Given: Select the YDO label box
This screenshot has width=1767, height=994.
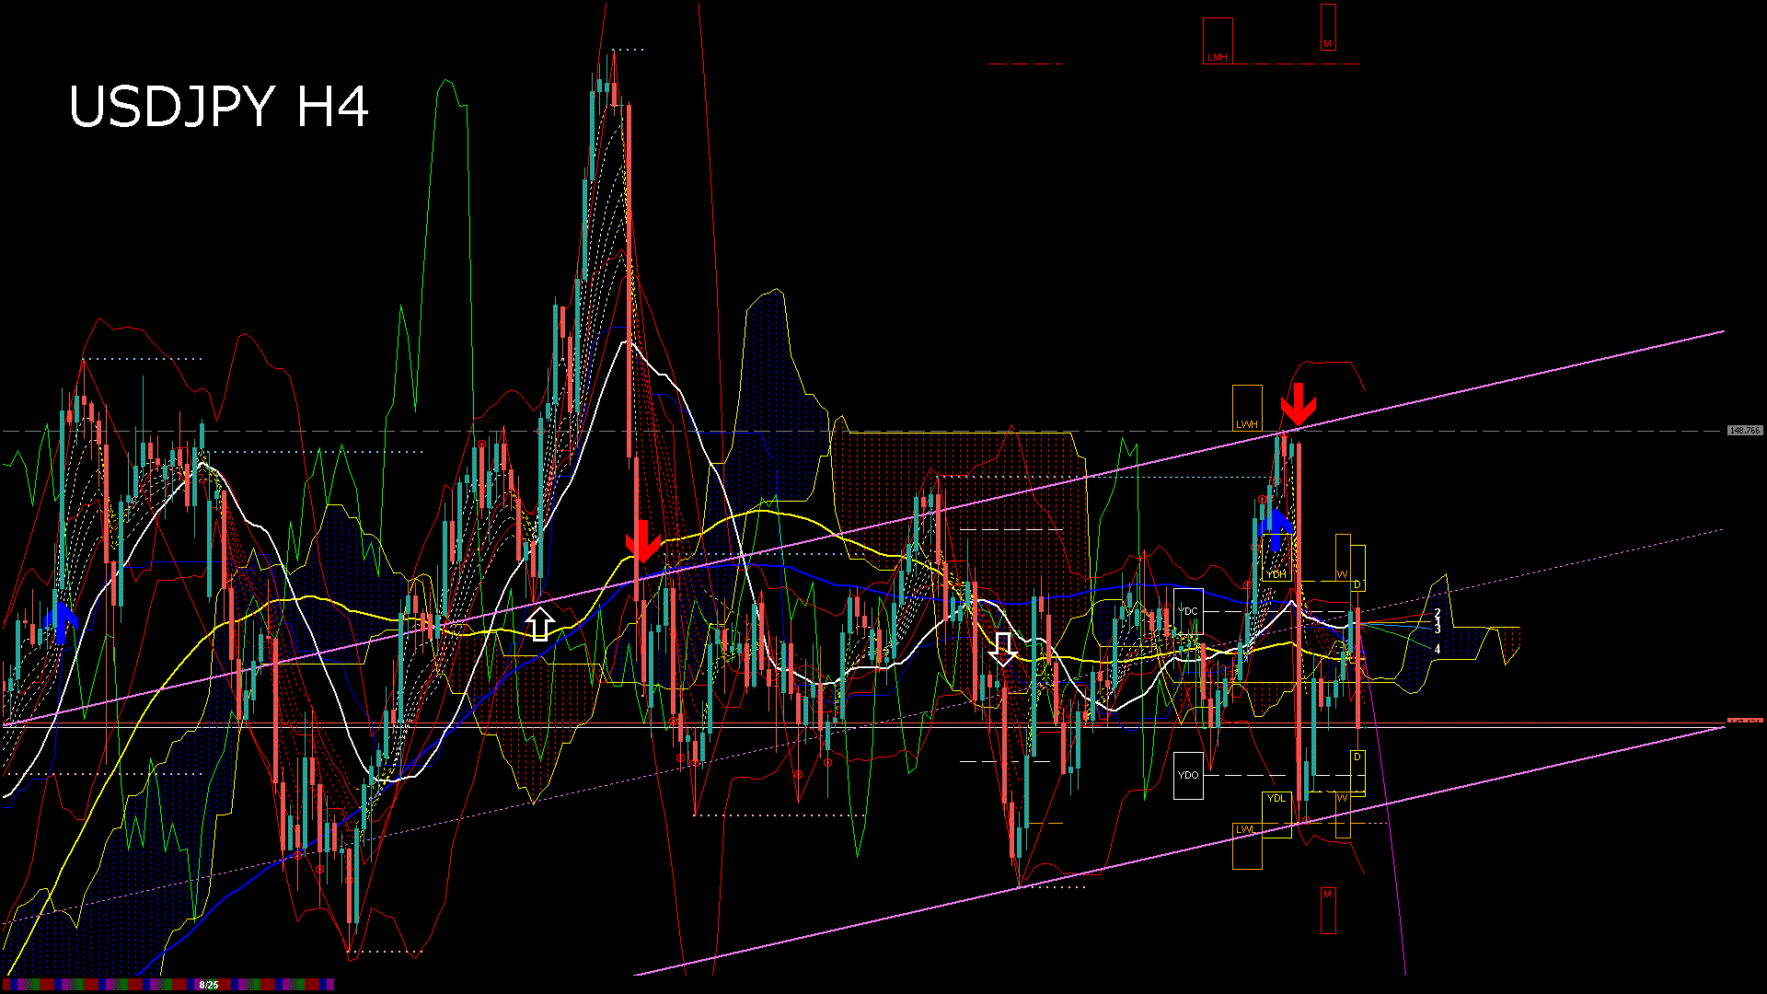Looking at the screenshot, I should [1188, 775].
